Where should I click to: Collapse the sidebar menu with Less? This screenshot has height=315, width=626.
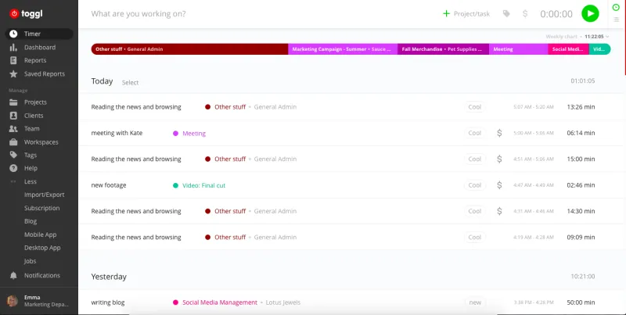[x=30, y=181]
